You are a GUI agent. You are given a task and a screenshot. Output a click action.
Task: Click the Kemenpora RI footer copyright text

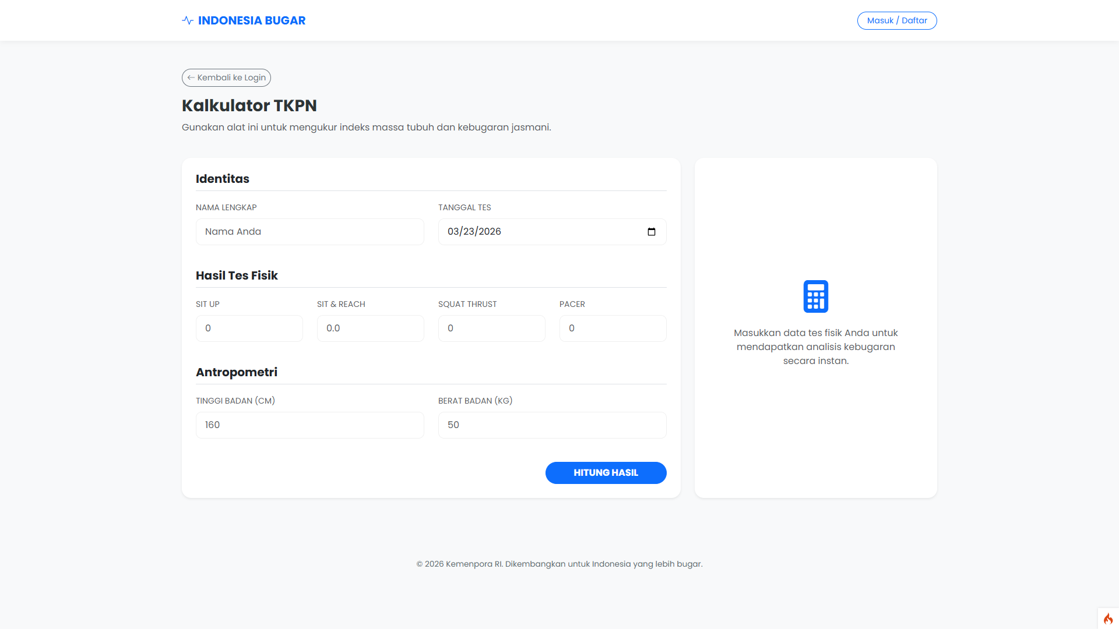559,564
